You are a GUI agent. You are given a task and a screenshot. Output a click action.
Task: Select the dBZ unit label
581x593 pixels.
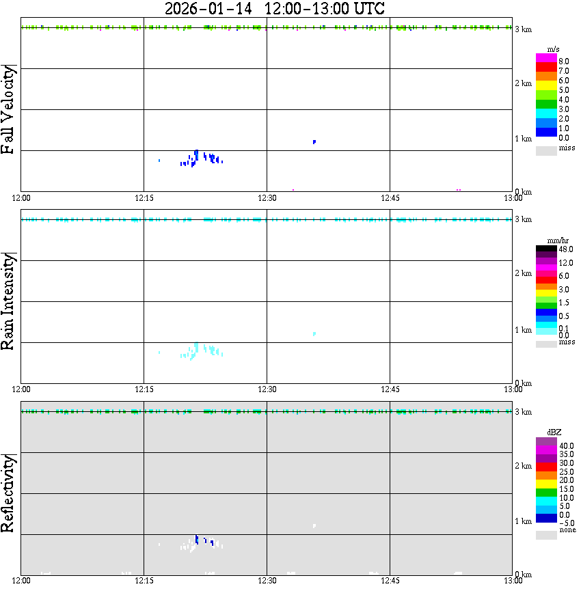coord(554,432)
